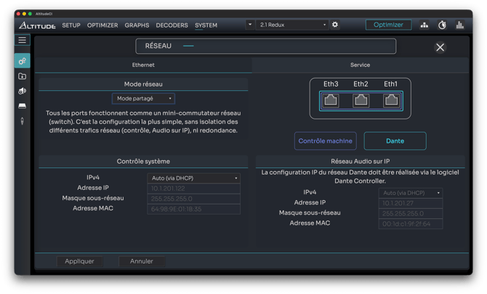Screen dimensions: 487x294
Task: Select the microphone icon in sidebar
Action: (x=23, y=120)
